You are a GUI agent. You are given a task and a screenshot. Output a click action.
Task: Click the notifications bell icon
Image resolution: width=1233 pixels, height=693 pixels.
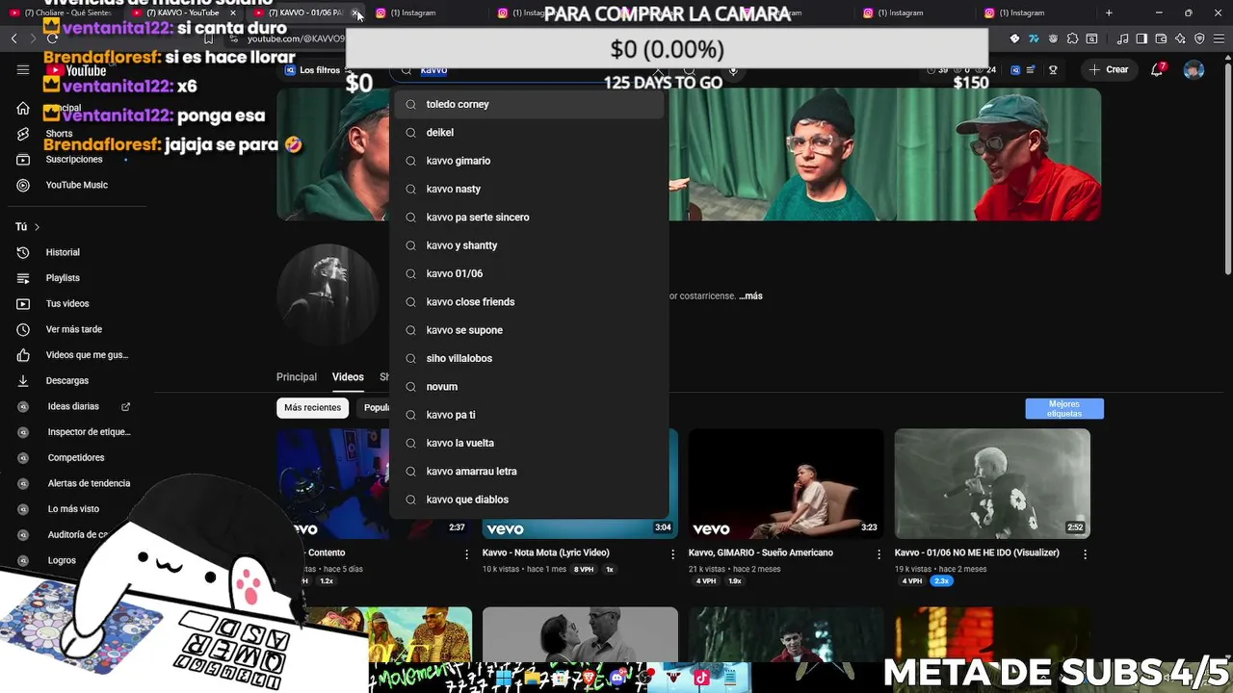click(1158, 69)
